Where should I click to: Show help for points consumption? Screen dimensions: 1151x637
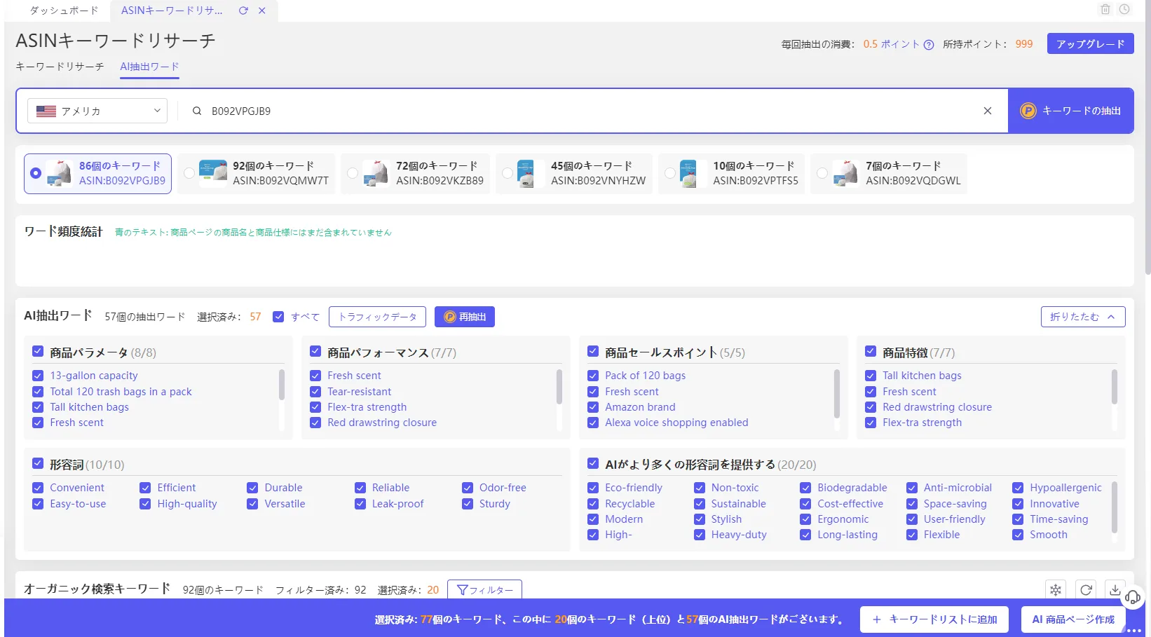point(929,45)
